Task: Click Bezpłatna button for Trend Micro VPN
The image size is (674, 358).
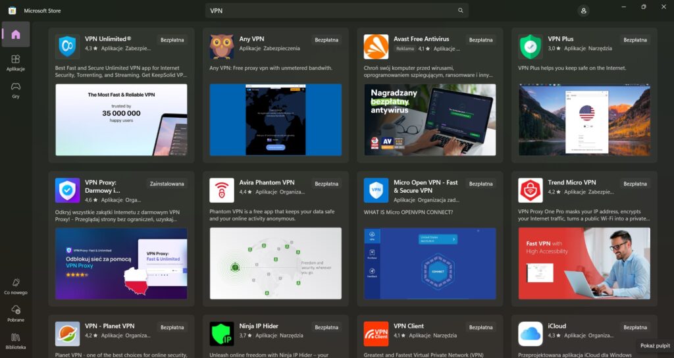Action: (x=635, y=184)
